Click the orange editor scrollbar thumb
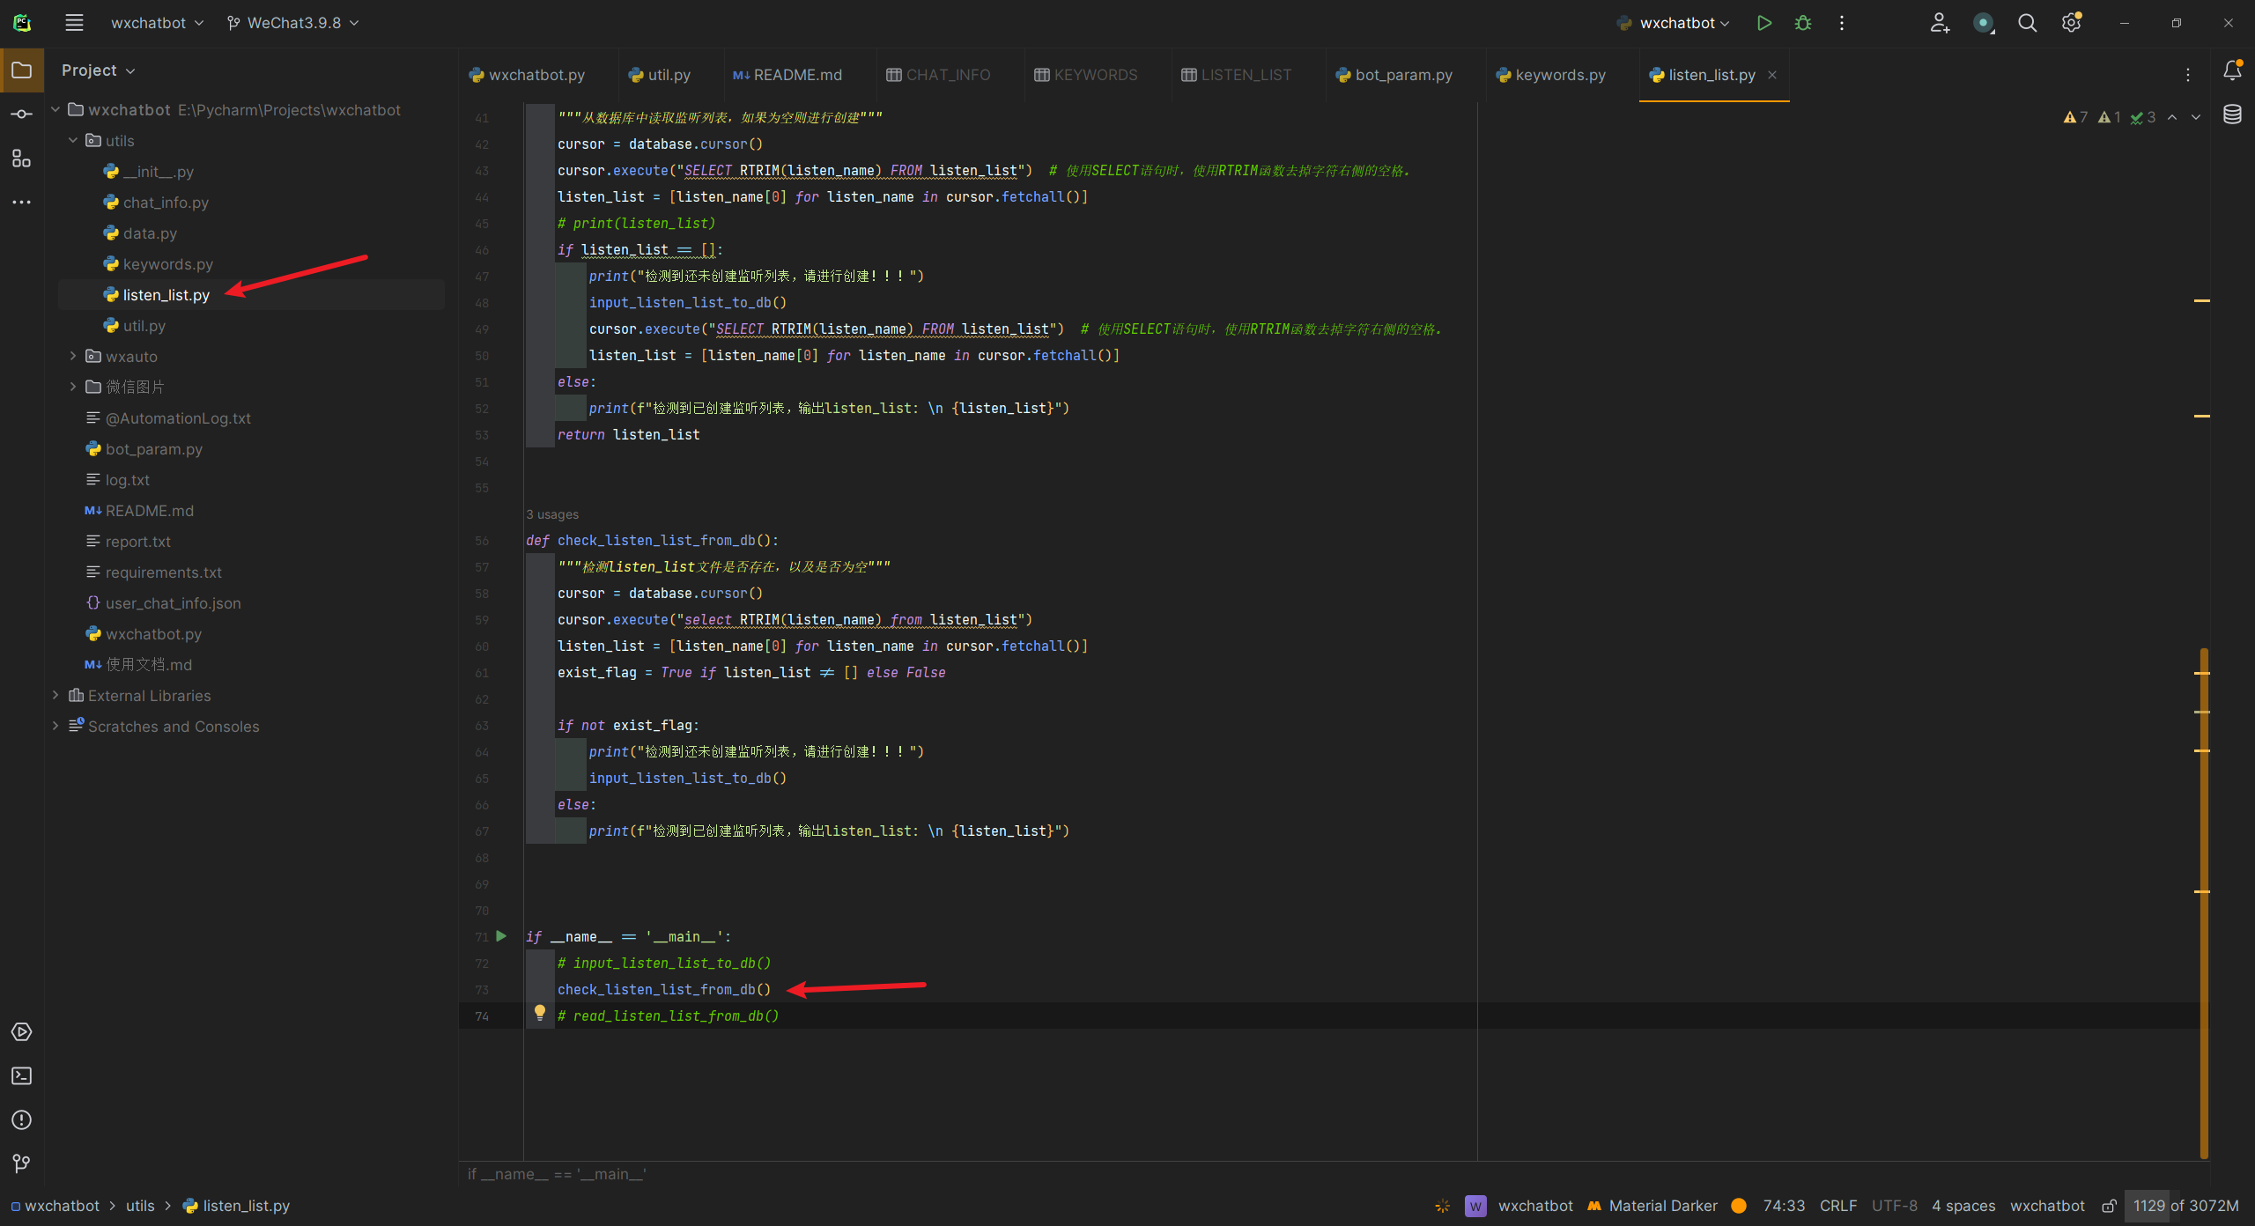The height and width of the screenshot is (1226, 2255). pyautogui.click(x=2204, y=903)
